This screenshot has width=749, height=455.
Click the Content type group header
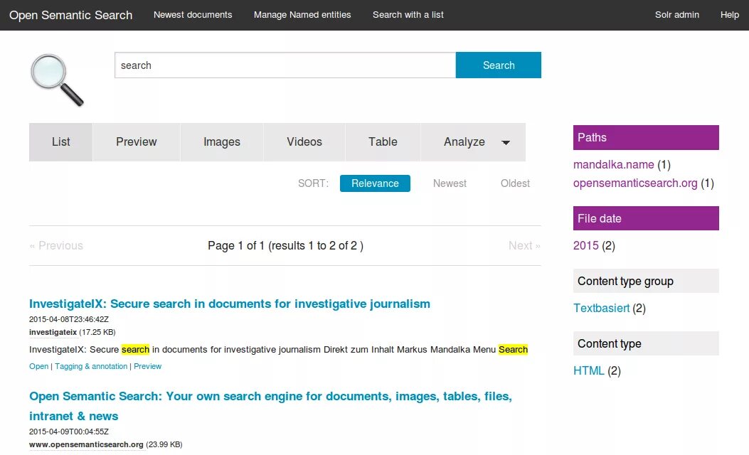click(646, 281)
